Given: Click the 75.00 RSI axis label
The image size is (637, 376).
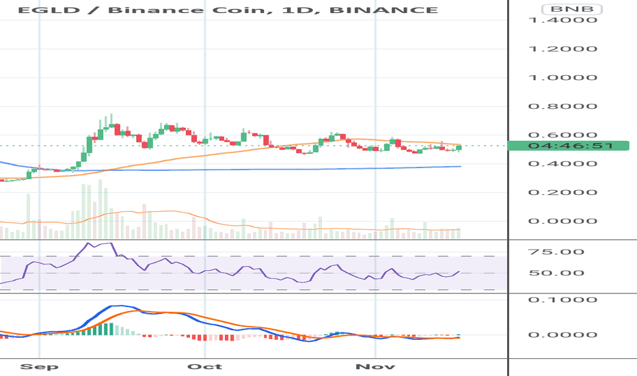Looking at the screenshot, I should 556,252.
